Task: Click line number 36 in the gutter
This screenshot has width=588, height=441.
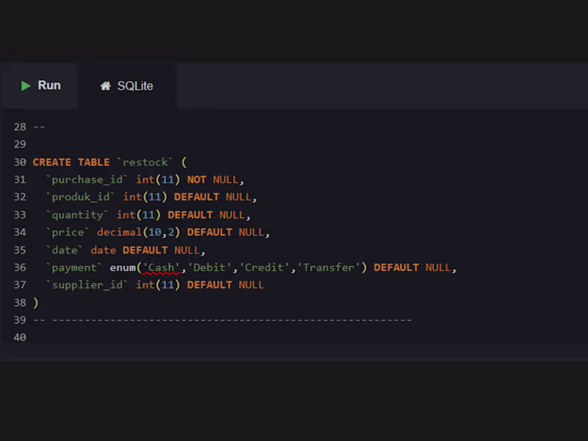Action: coord(20,268)
